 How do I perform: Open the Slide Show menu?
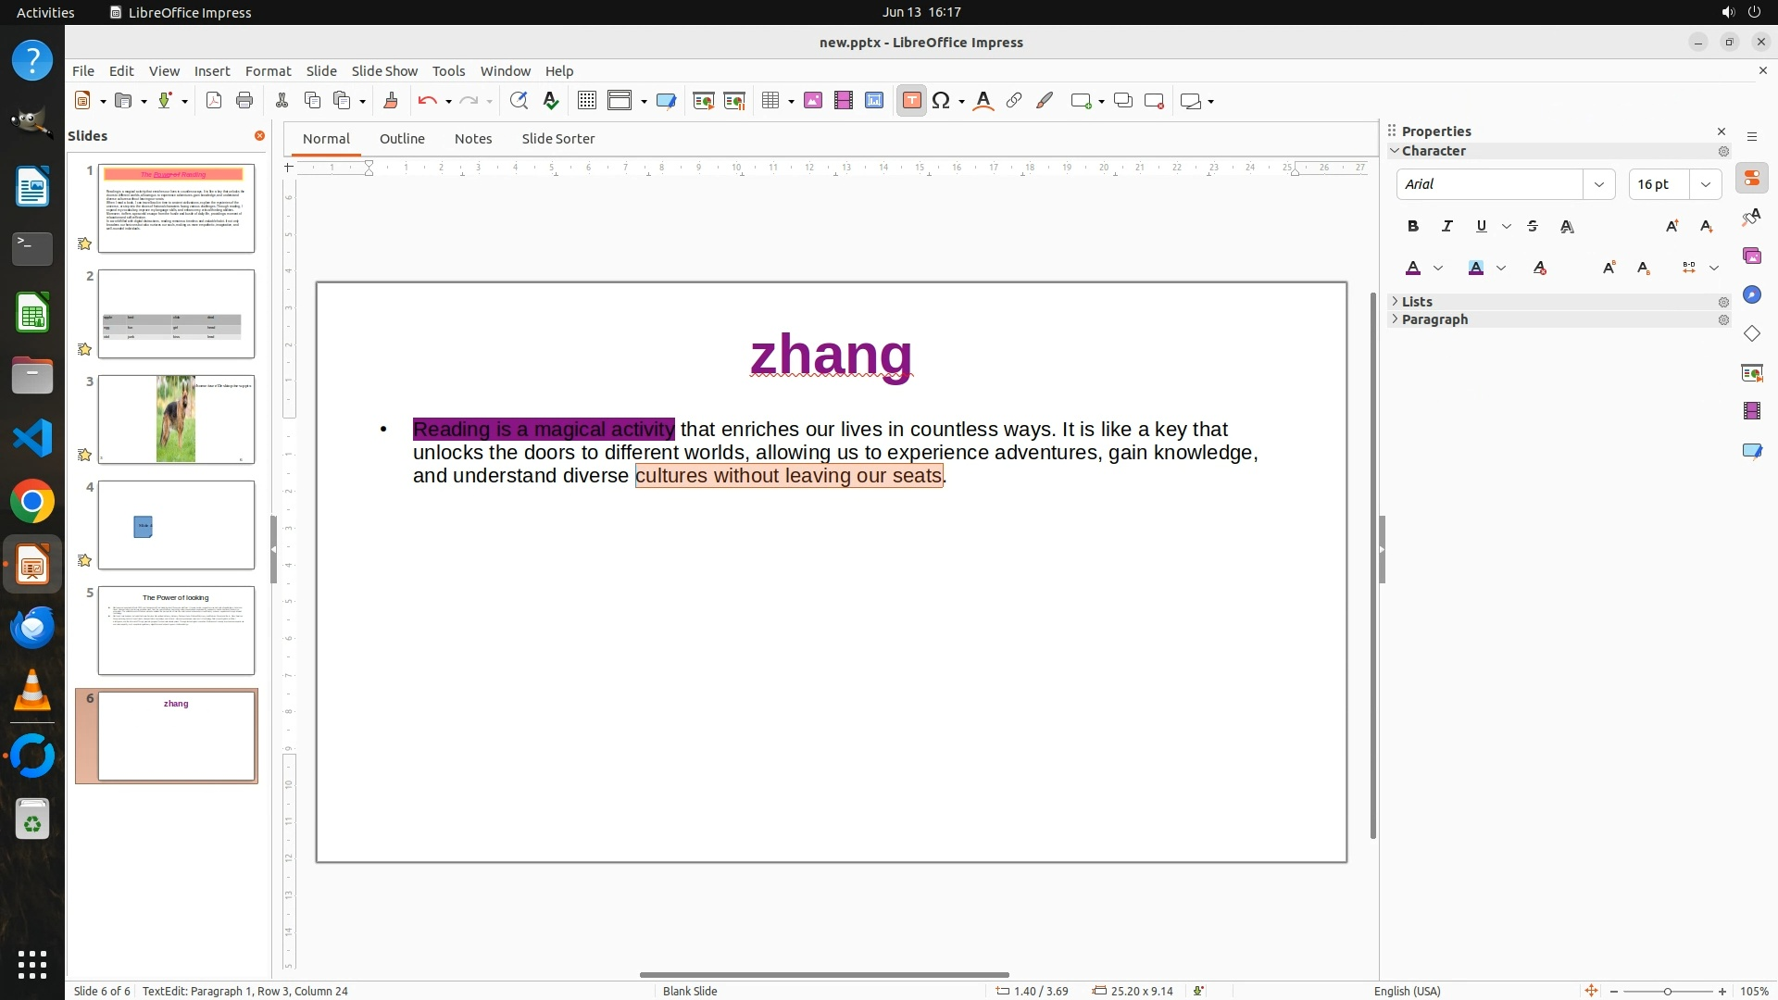(x=384, y=70)
